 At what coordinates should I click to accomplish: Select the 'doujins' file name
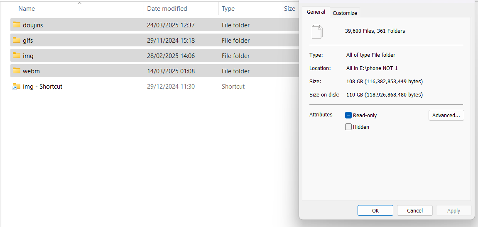coord(33,25)
